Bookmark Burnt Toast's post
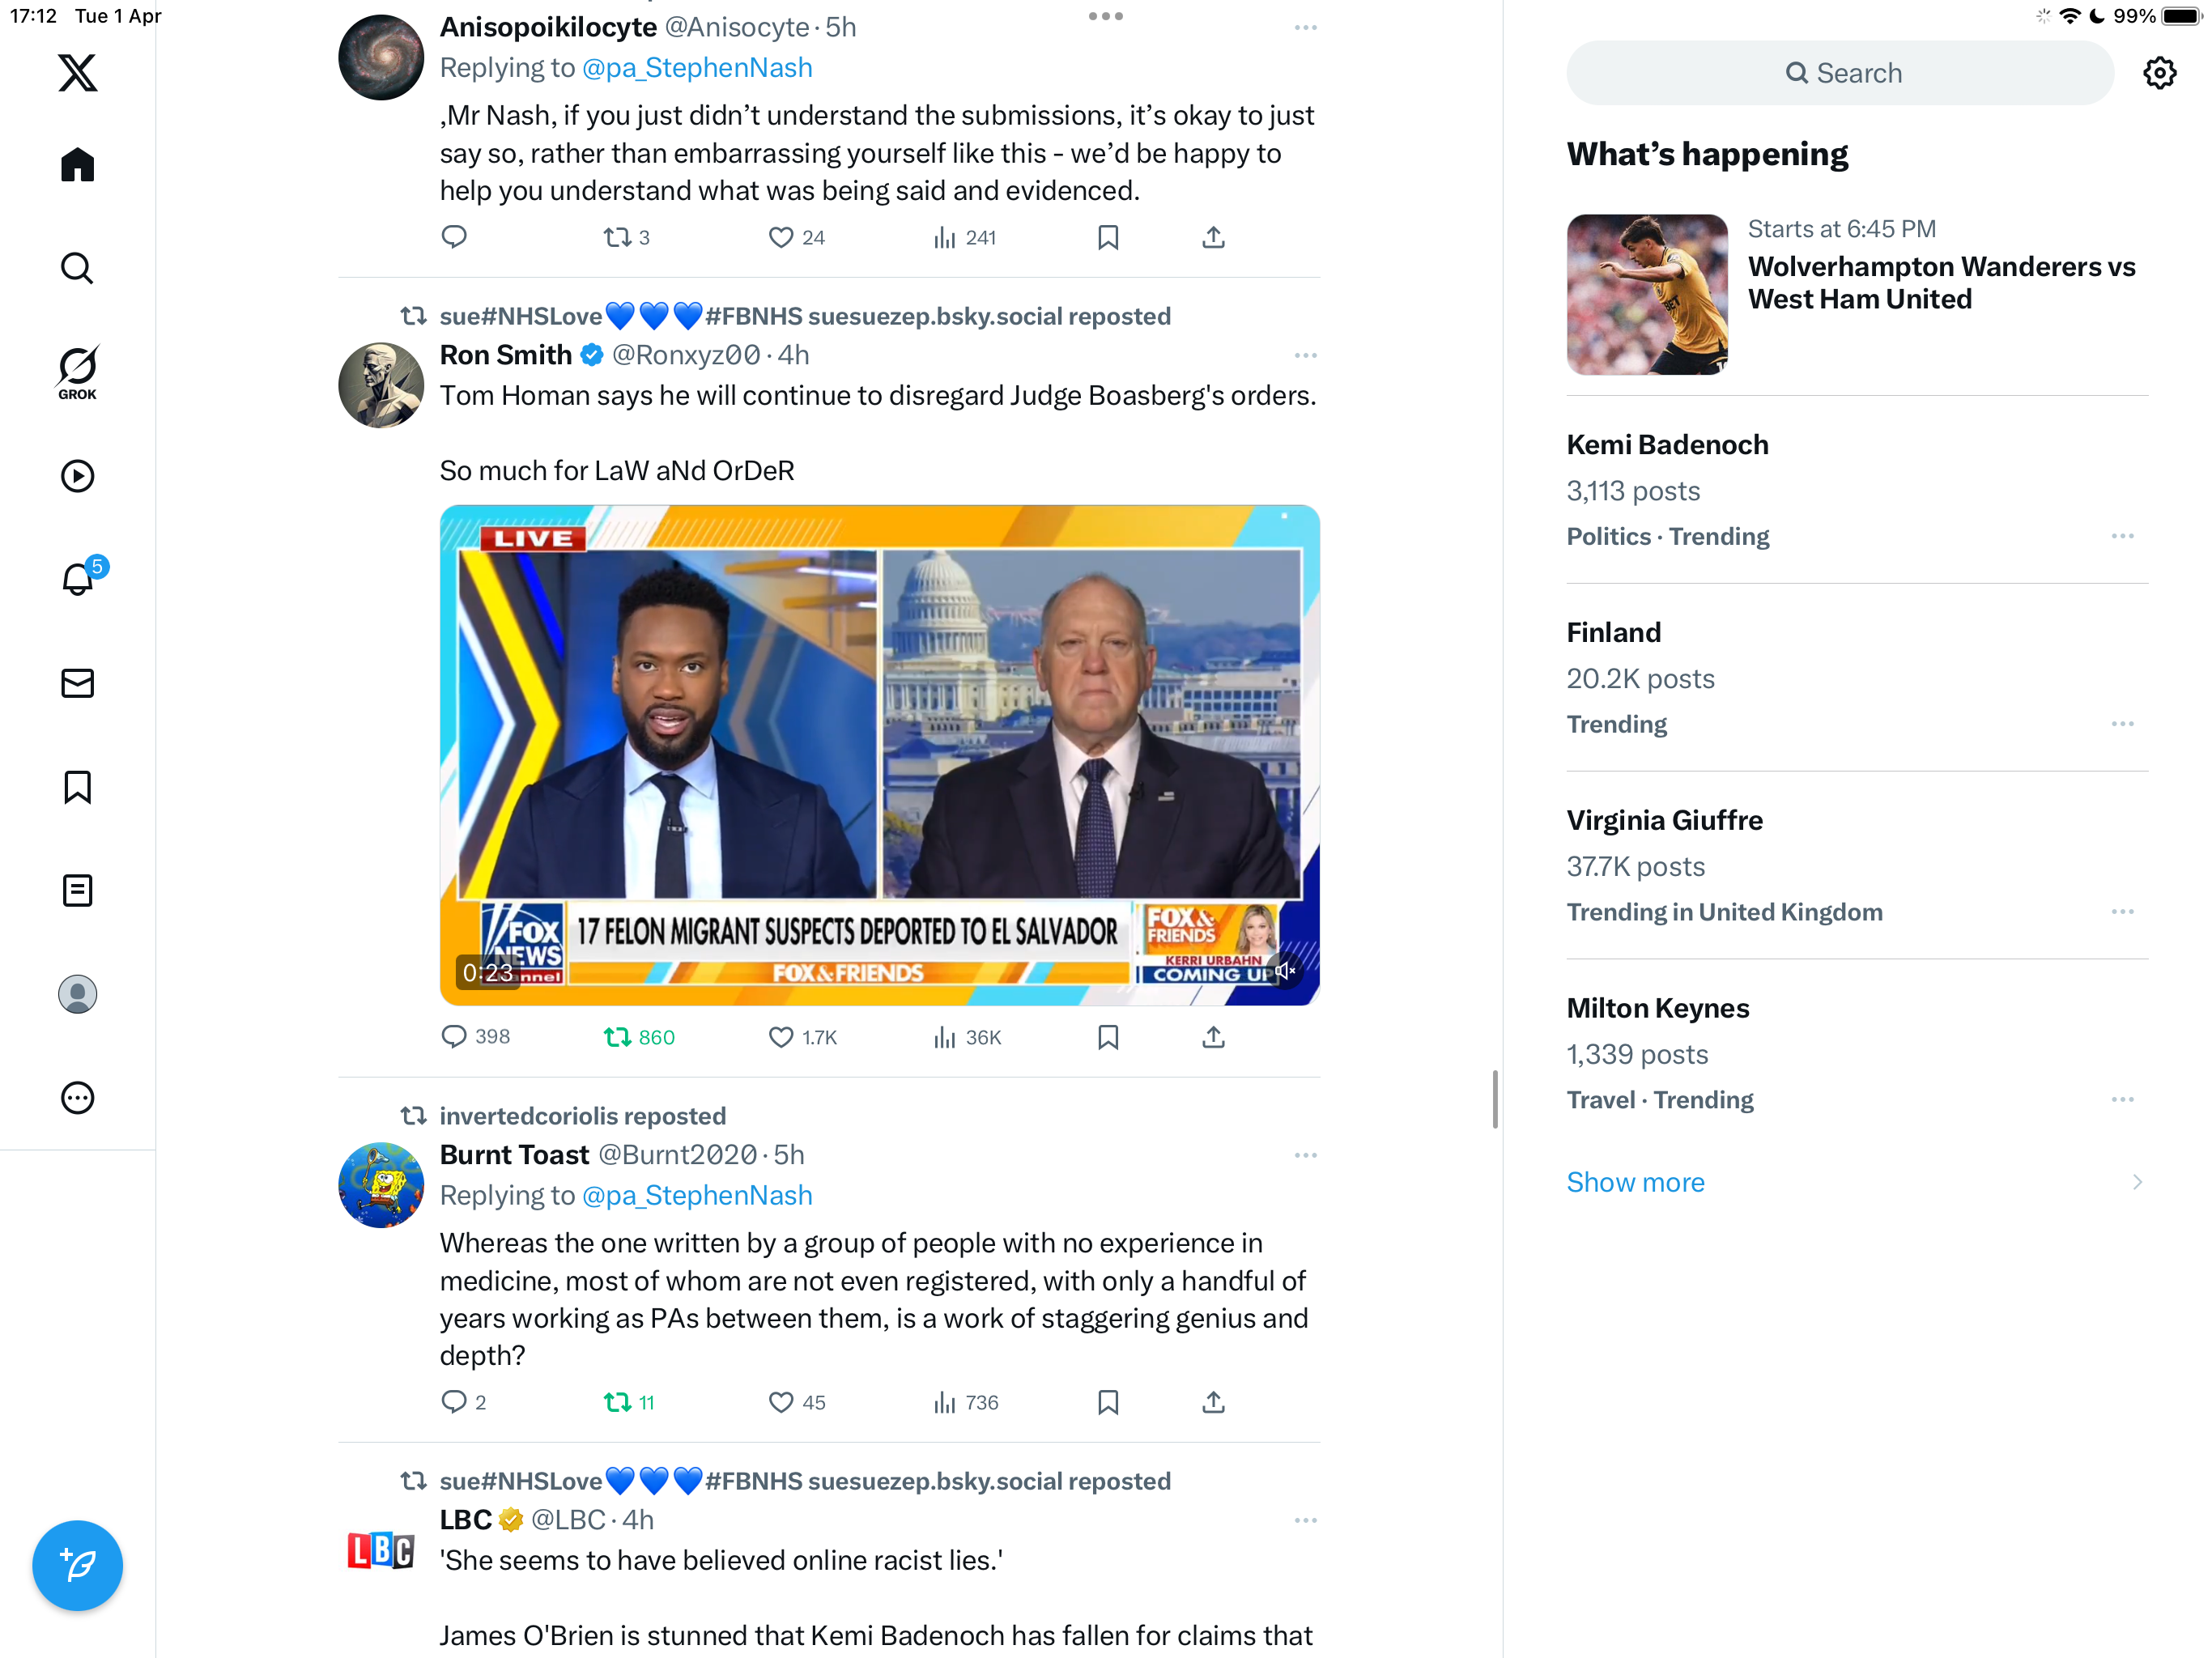The image size is (2212, 1658). [x=1108, y=1402]
